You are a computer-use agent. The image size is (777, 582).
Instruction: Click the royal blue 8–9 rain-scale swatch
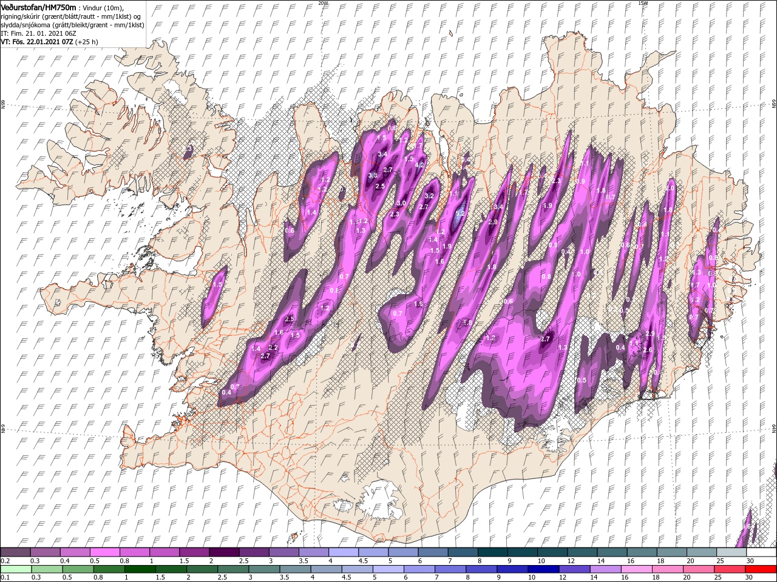pos(481,569)
